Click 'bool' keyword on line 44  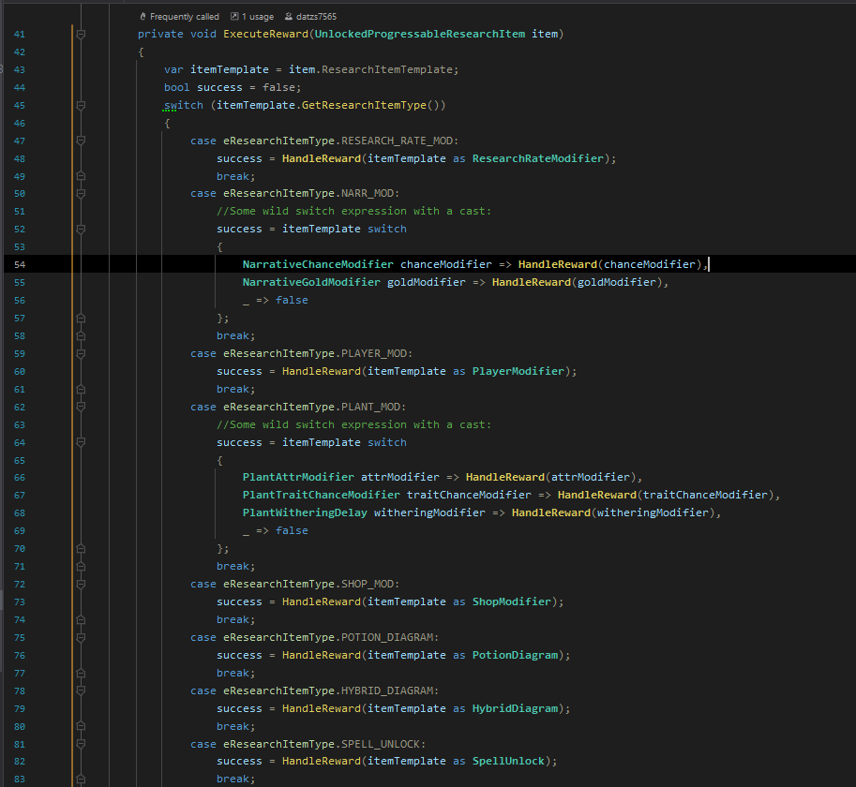click(177, 87)
